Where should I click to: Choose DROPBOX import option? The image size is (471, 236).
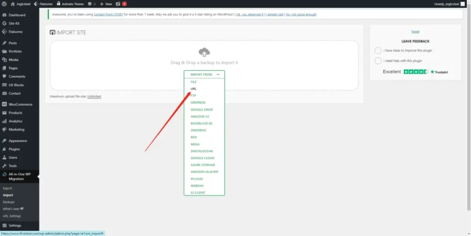[x=198, y=103]
